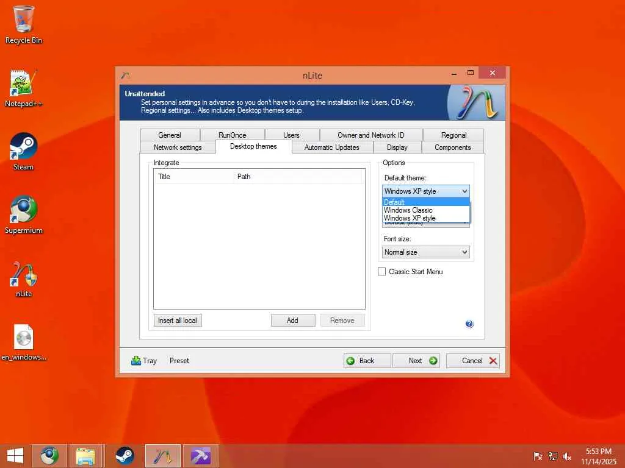Open the Display tab
Viewport: 625px width, 468px height.
[x=397, y=147]
